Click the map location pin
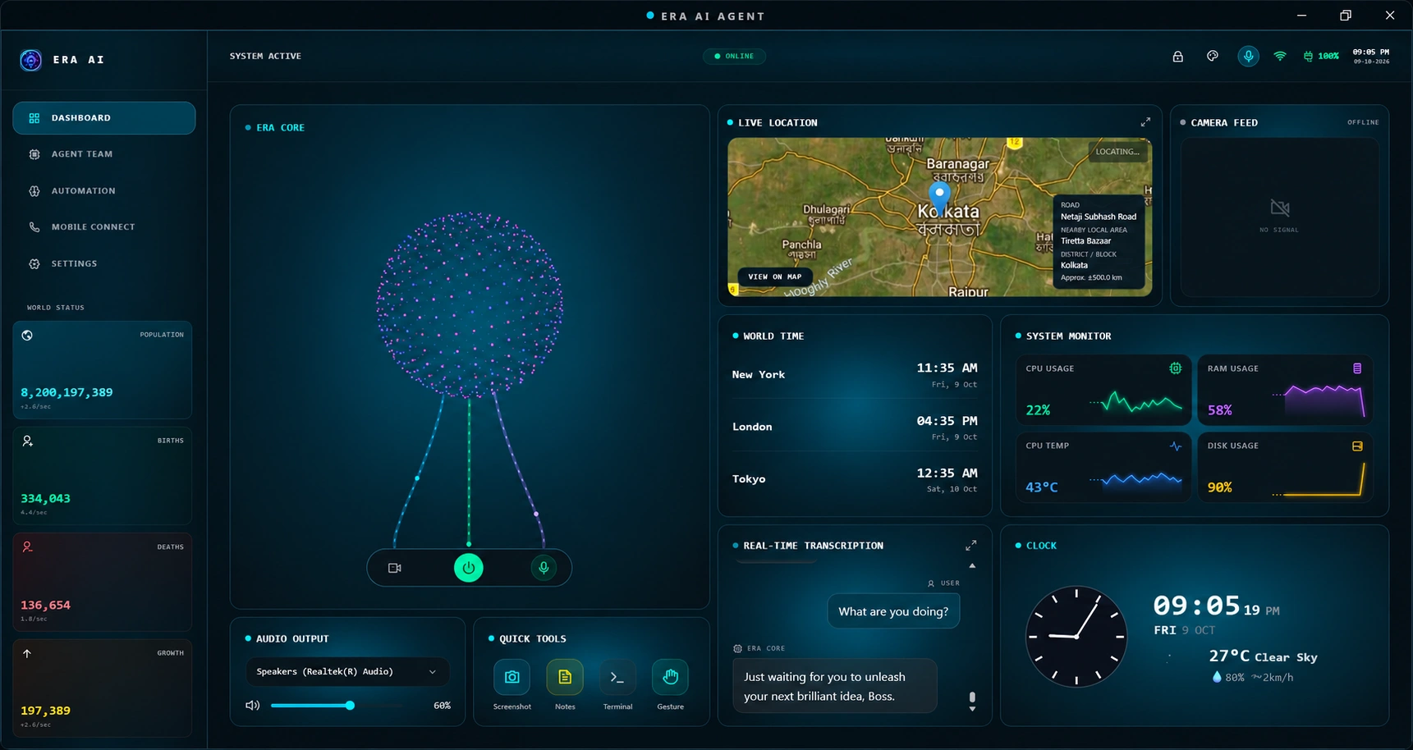 939,197
